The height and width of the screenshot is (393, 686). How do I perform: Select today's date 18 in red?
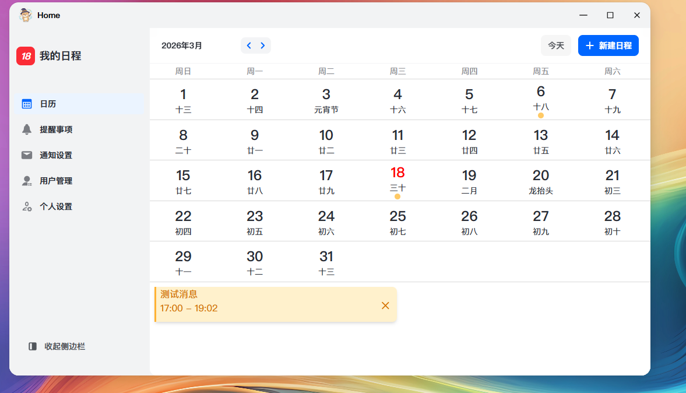(x=397, y=179)
